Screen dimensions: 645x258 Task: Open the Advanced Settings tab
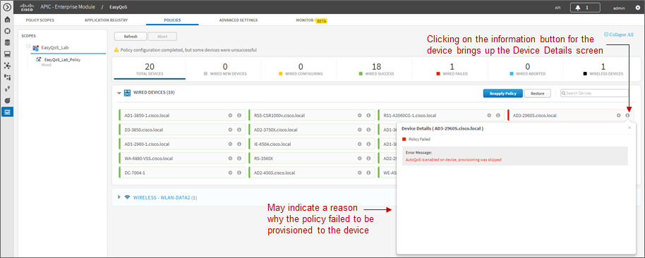click(x=239, y=20)
